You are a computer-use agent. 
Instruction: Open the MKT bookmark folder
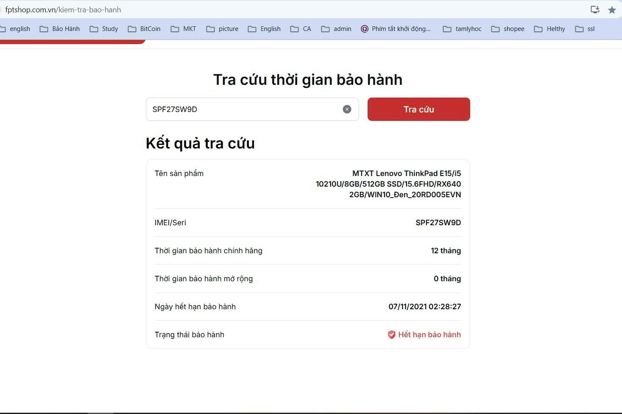tap(183, 29)
